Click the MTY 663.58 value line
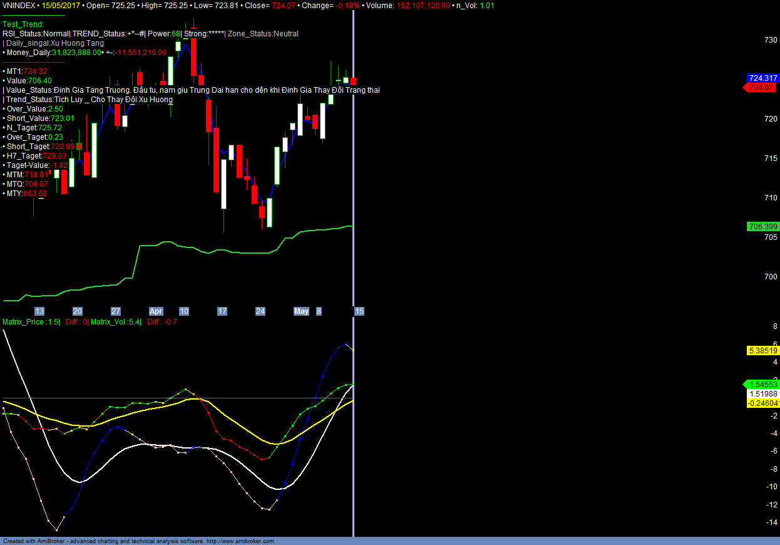 tap(25, 194)
